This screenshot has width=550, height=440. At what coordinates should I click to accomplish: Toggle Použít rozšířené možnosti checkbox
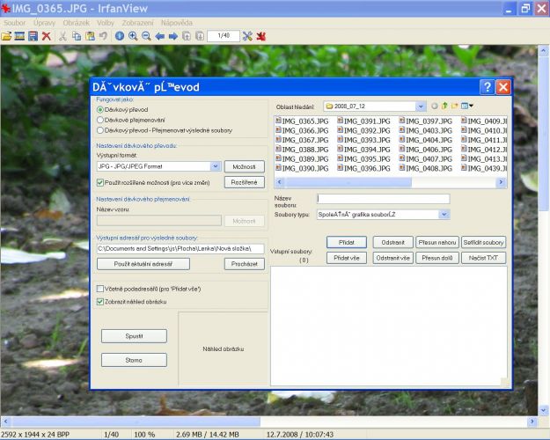pyautogui.click(x=100, y=182)
